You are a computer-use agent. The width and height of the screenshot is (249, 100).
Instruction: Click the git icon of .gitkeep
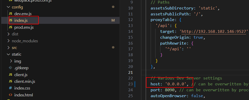click(x=11, y=68)
